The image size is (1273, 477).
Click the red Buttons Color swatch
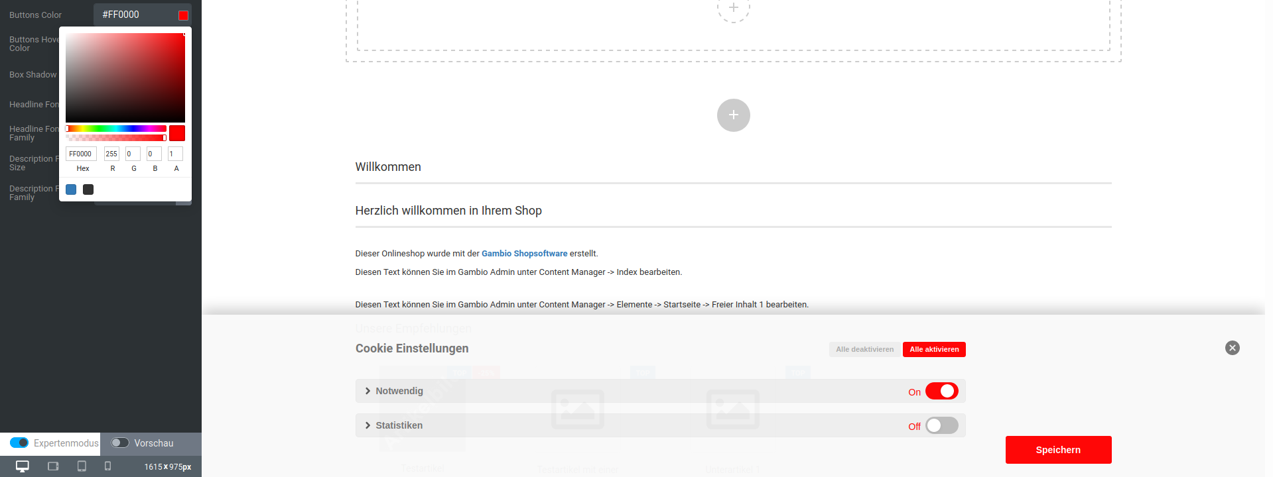183,15
